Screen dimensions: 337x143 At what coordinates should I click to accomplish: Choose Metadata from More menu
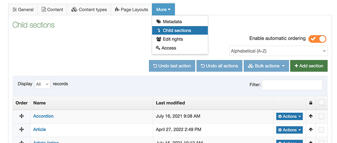[x=180, y=22]
